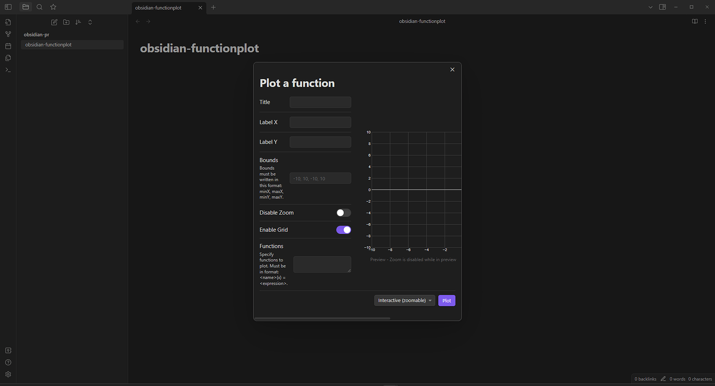Toggle the Disable Zoom switch
The width and height of the screenshot is (715, 386).
[x=344, y=213]
